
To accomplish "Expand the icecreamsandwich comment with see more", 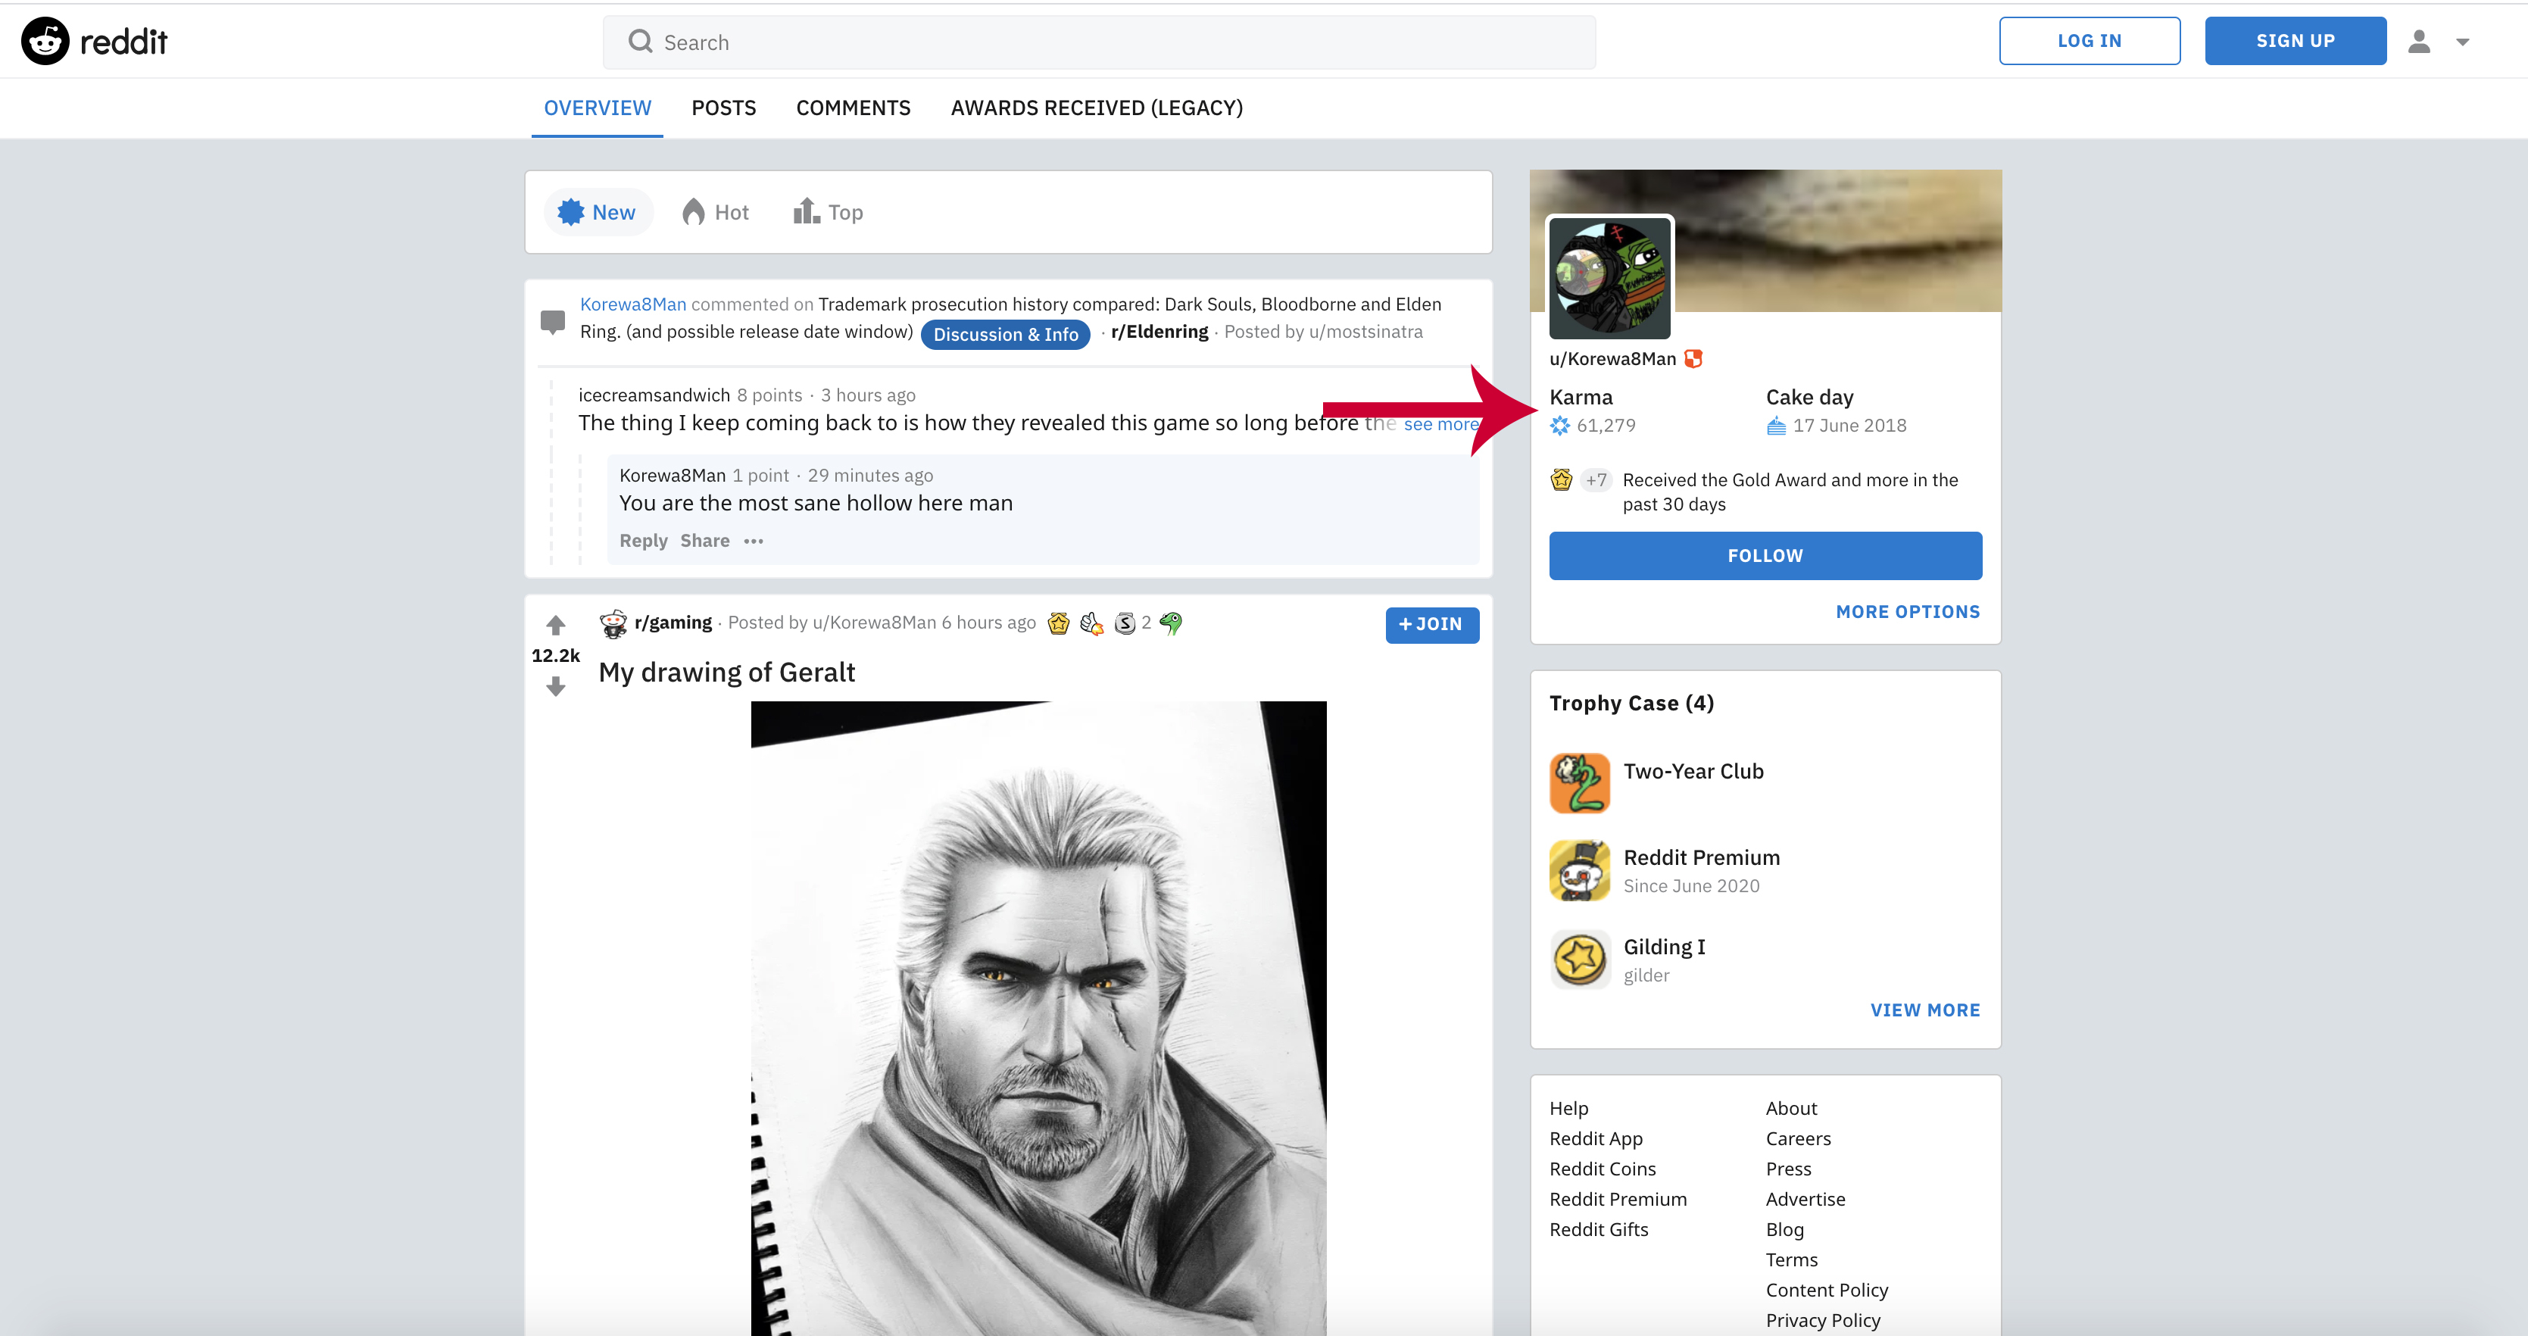I will coord(1440,424).
